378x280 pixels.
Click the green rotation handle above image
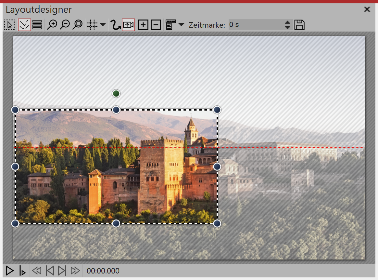(116, 94)
